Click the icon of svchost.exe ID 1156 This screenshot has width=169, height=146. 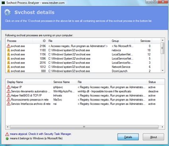(x=8, y=54)
